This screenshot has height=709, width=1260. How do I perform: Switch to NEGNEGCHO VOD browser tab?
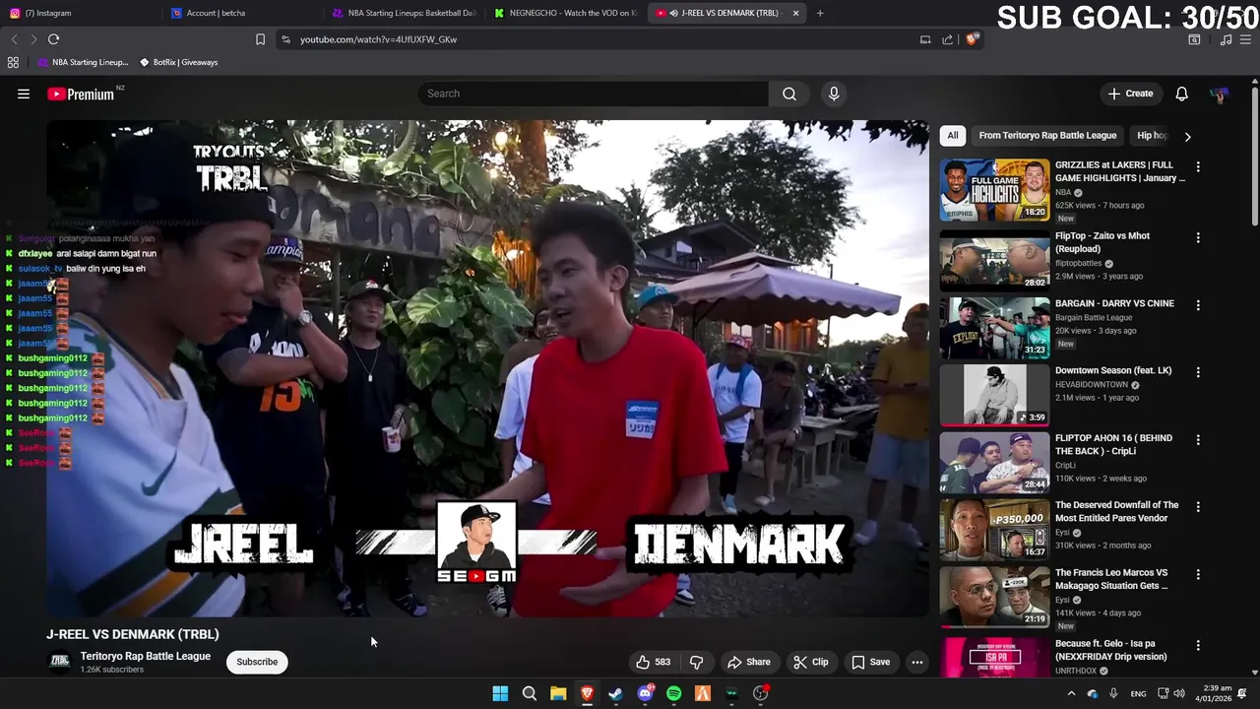566,13
